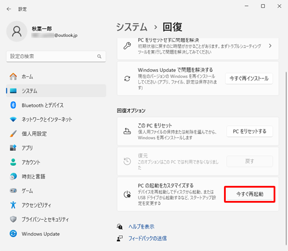Open ネットワークとインターネット settings
288x251 pixels.
(x=56, y=119)
